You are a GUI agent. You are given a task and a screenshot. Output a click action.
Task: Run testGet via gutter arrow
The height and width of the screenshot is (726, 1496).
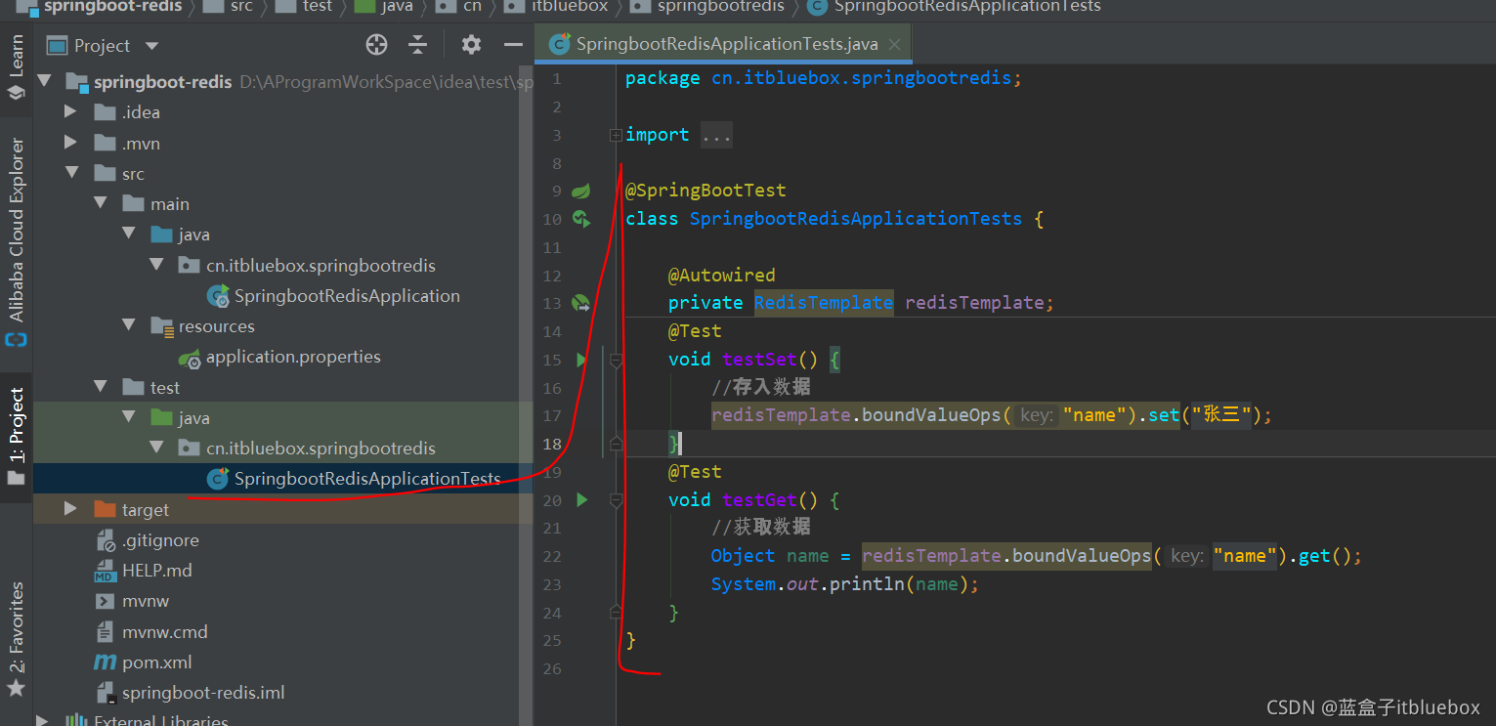582,500
